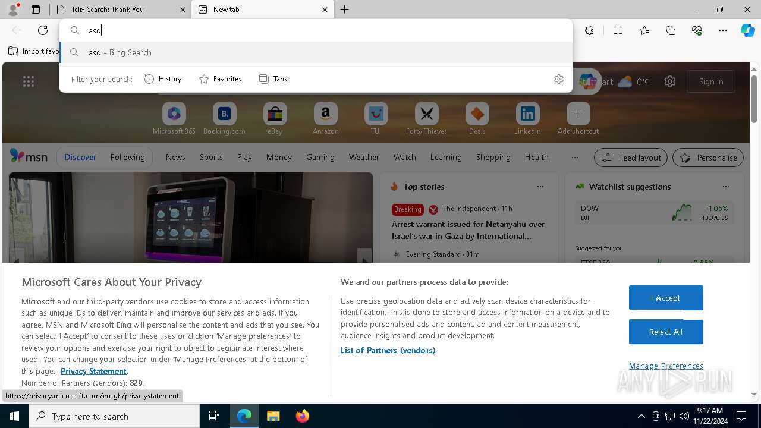Open the eBay shortcut

[x=275, y=119]
